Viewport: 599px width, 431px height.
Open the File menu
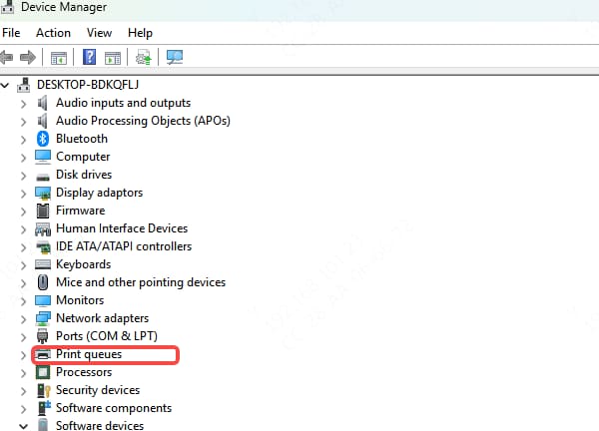tap(11, 33)
